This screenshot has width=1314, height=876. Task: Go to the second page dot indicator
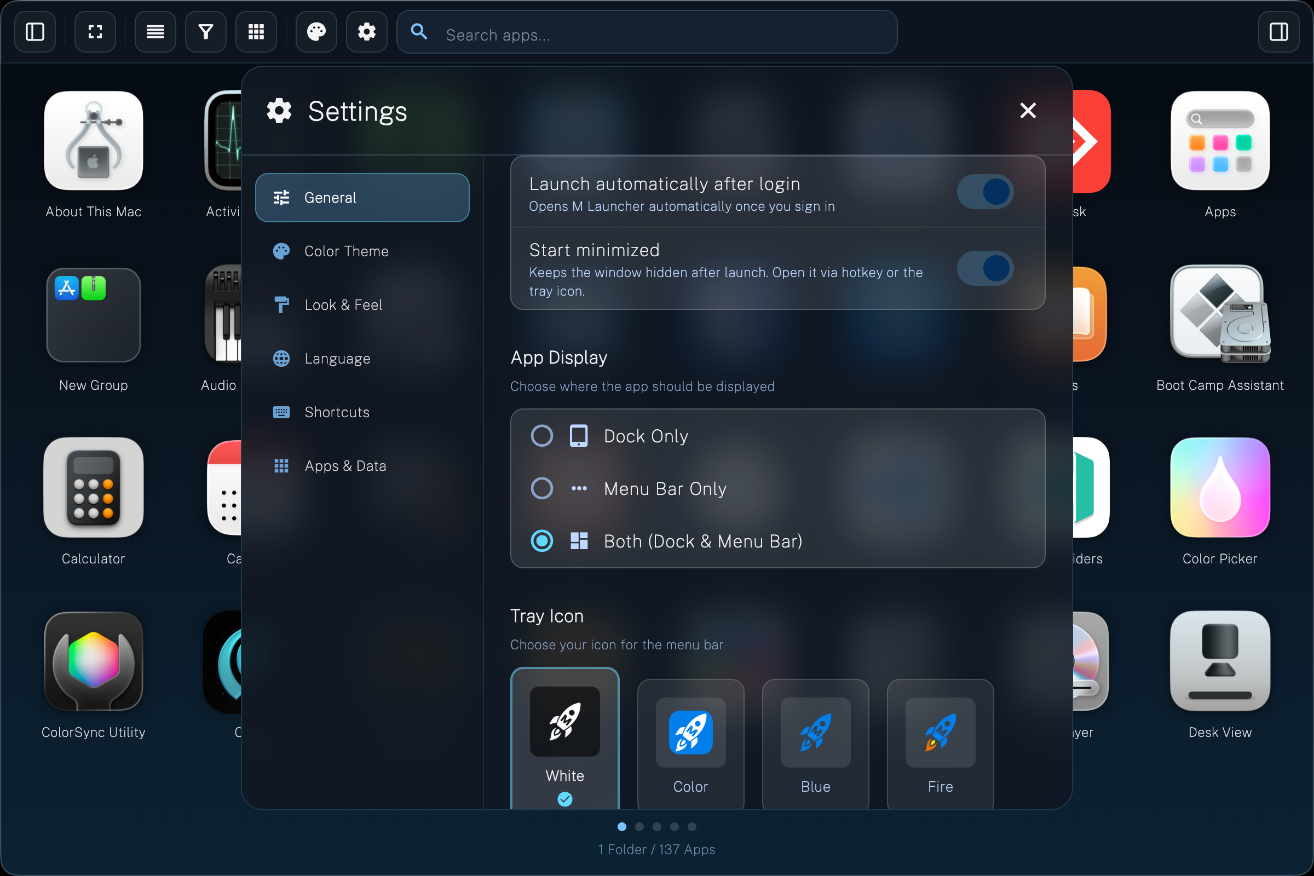pyautogui.click(x=639, y=827)
